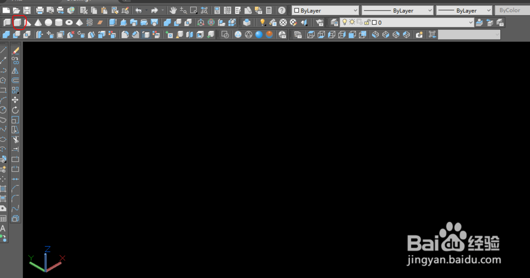Click the UCS axis icon in viewport
Image resolution: width=530 pixels, height=278 pixels.
(x=46, y=259)
